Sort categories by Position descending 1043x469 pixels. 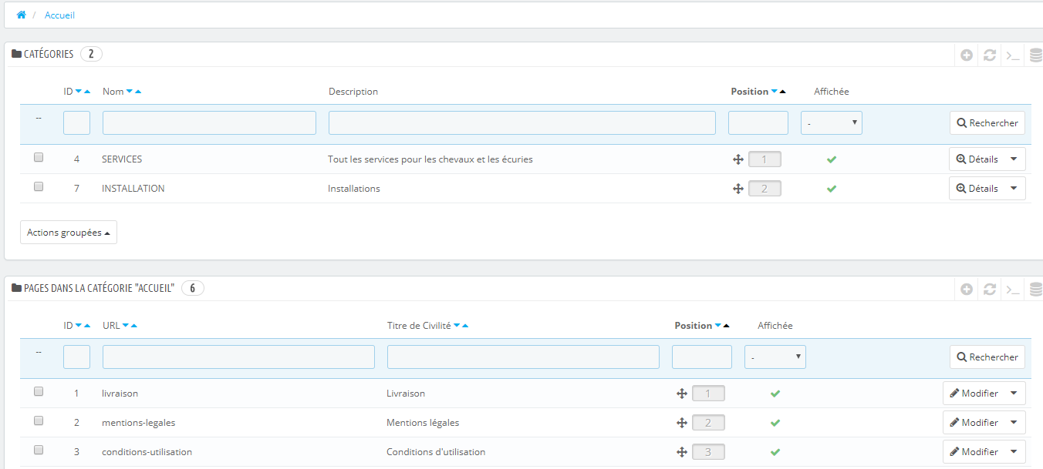(775, 92)
